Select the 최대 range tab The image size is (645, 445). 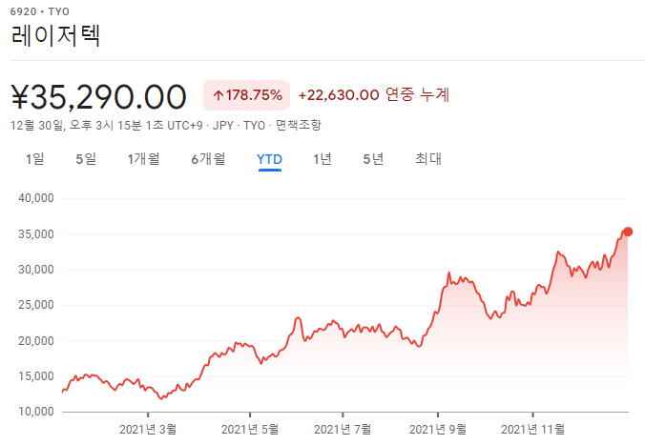coord(428,159)
